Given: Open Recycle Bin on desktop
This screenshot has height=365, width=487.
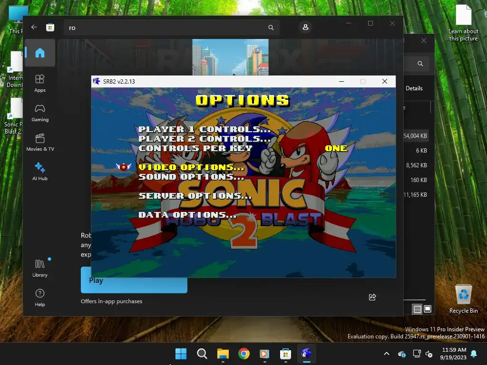Looking at the screenshot, I should 463,299.
